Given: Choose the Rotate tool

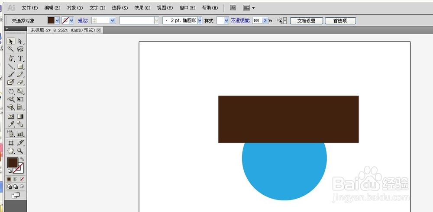Looking at the screenshot, I should [11, 92].
